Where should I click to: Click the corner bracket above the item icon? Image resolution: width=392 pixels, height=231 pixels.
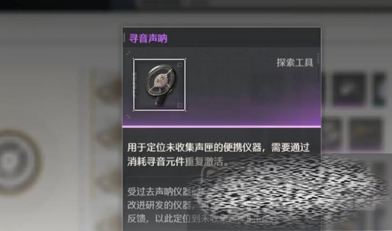pyautogui.click(x=128, y=53)
